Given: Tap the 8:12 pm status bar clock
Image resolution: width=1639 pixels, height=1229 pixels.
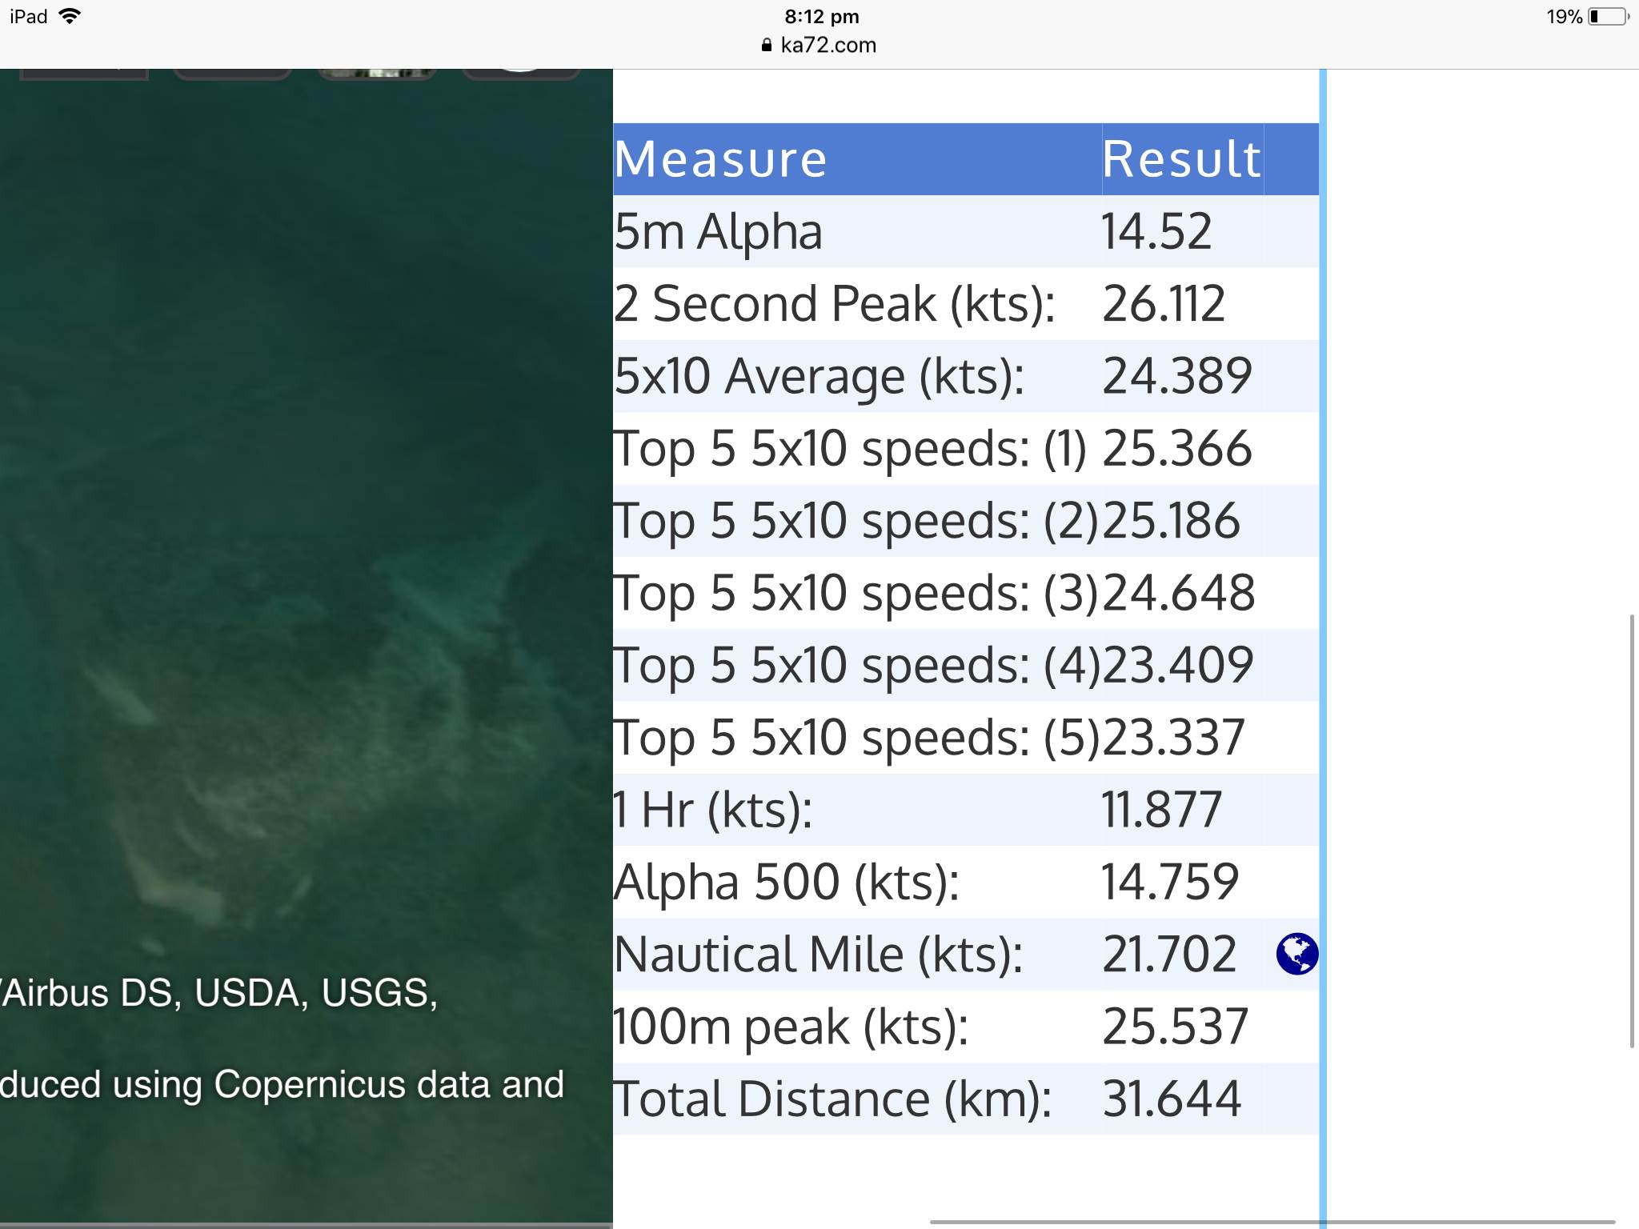Looking at the screenshot, I should 821,16.
